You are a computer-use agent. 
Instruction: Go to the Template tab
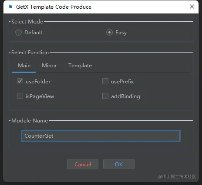pyautogui.click(x=80, y=66)
